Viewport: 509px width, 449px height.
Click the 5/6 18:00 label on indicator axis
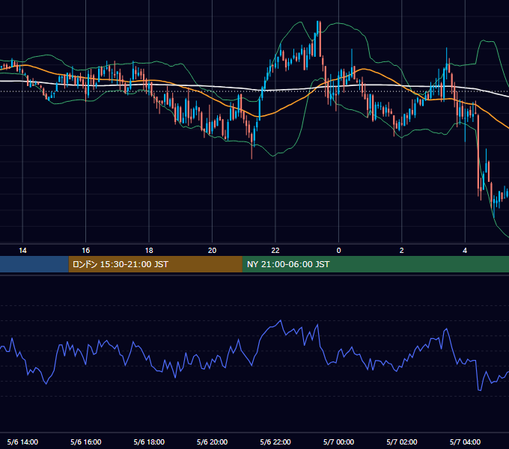click(x=149, y=442)
